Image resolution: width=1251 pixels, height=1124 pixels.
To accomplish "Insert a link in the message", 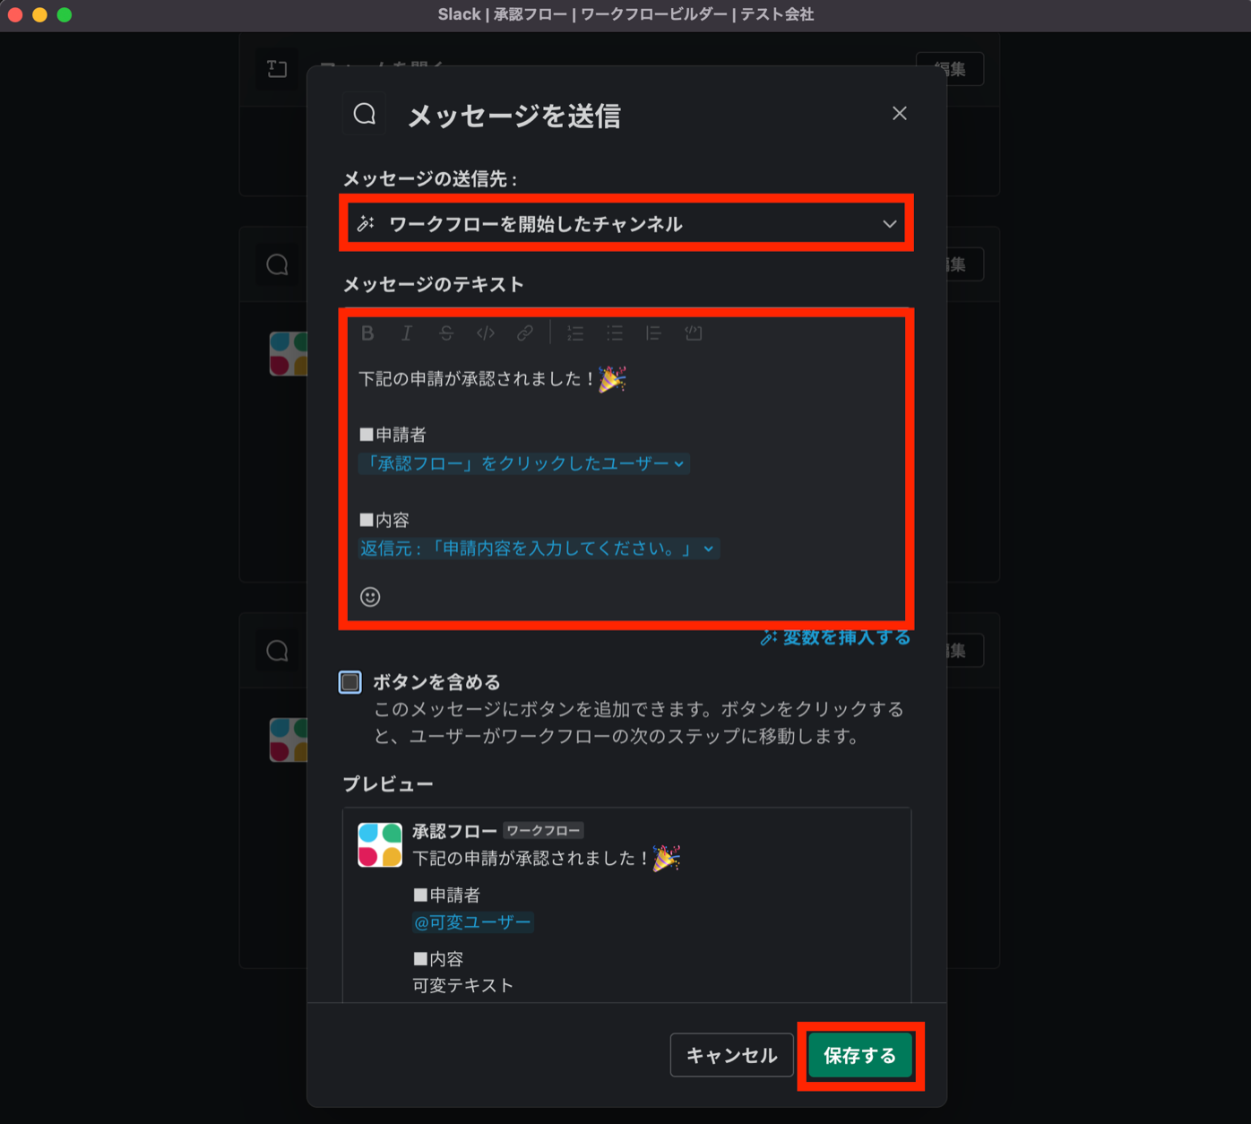I will (x=525, y=333).
